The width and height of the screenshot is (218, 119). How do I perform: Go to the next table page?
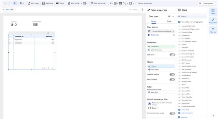[53, 68]
